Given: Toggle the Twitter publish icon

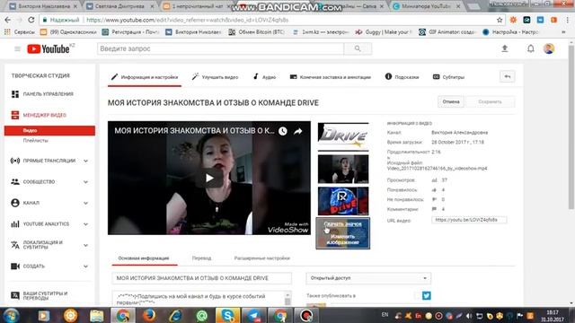Looking at the screenshot, I should (426, 295).
